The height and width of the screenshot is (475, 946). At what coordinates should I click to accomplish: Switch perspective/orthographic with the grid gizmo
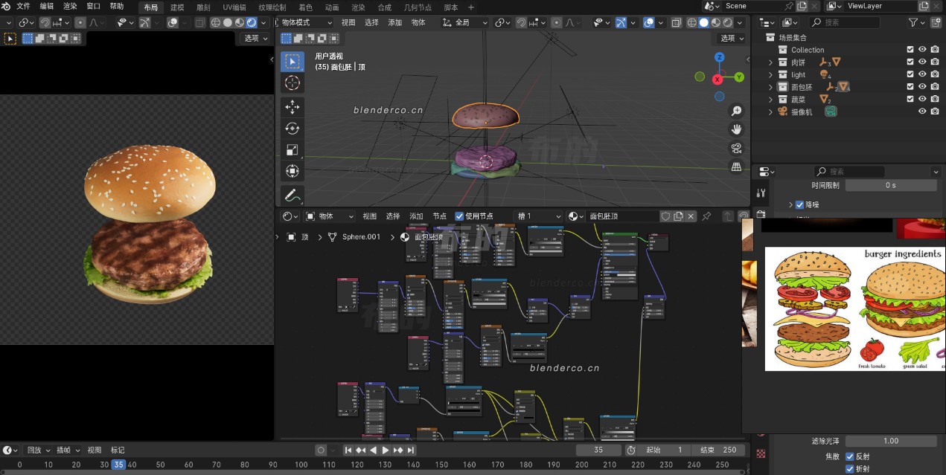(736, 167)
